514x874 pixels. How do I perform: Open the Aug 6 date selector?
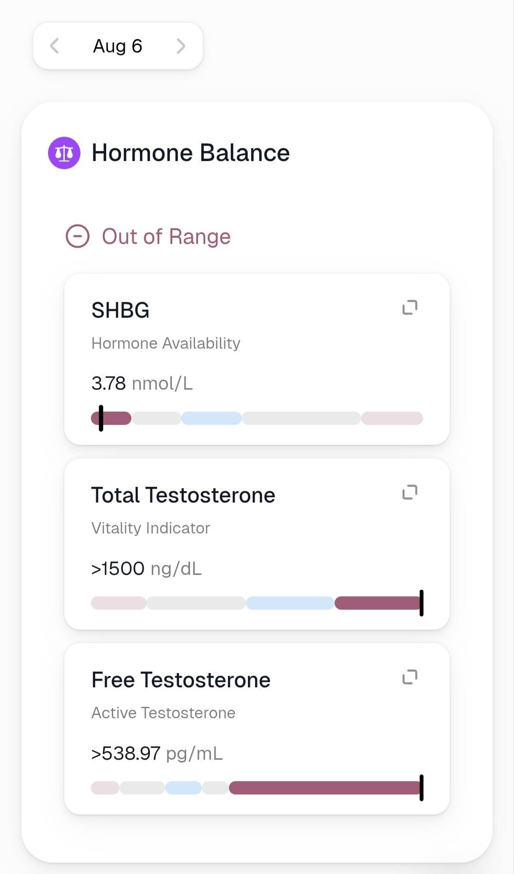pyautogui.click(x=118, y=46)
